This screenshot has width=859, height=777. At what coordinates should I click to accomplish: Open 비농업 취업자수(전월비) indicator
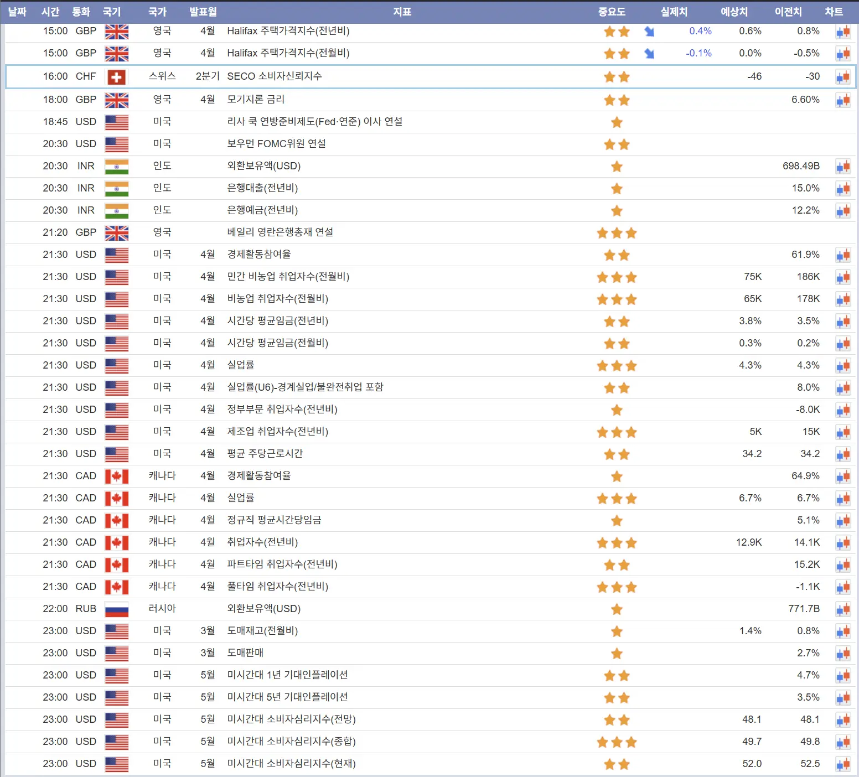[277, 299]
